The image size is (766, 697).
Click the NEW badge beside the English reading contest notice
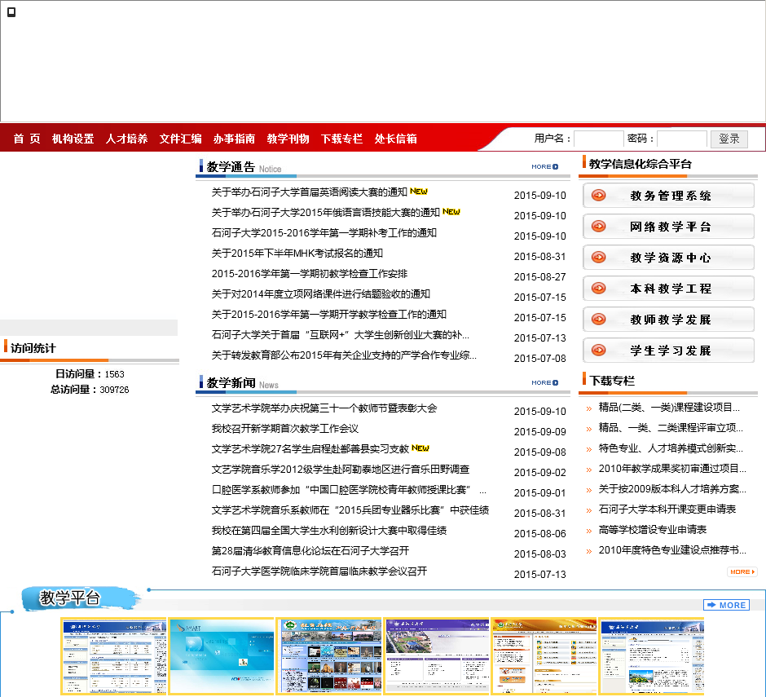419,192
